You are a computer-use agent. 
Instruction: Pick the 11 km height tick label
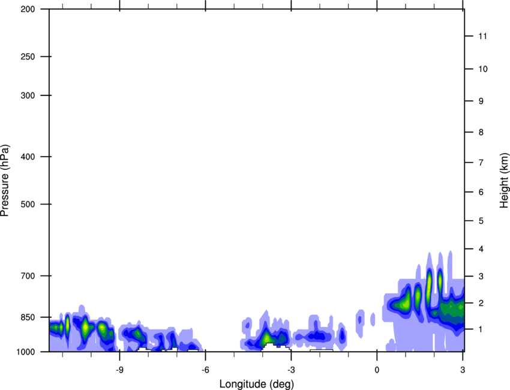[483, 36]
